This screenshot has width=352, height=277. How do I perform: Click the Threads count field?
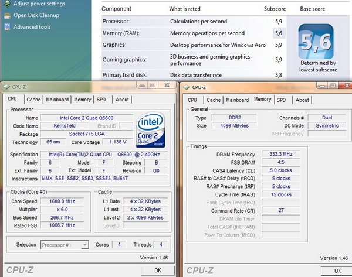point(161,245)
